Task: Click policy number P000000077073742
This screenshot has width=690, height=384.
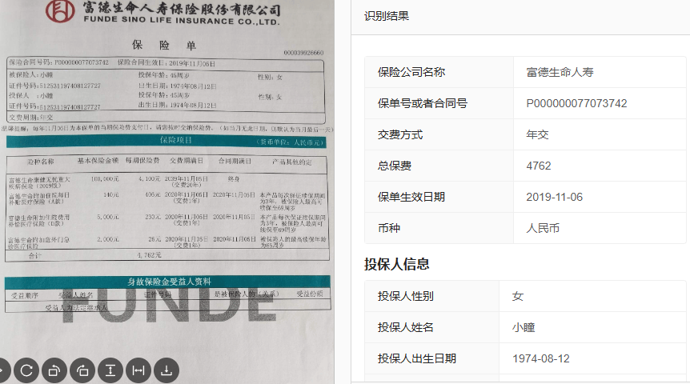Action: [576, 103]
